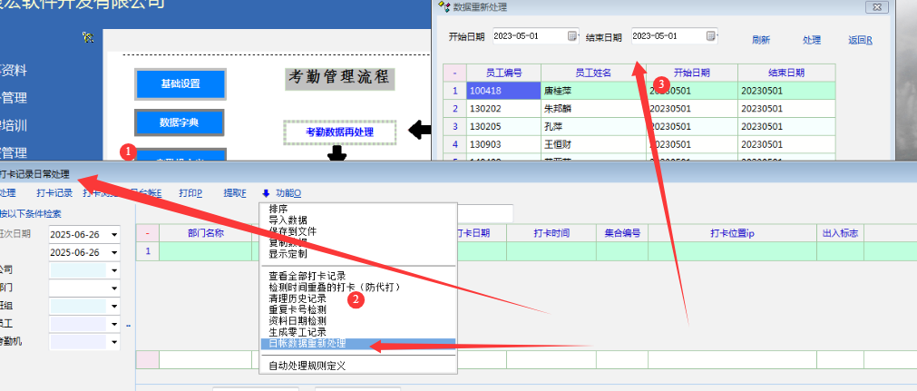This screenshot has height=391, width=917.
Task: Open the 员工 combo box
Action: 114,324
